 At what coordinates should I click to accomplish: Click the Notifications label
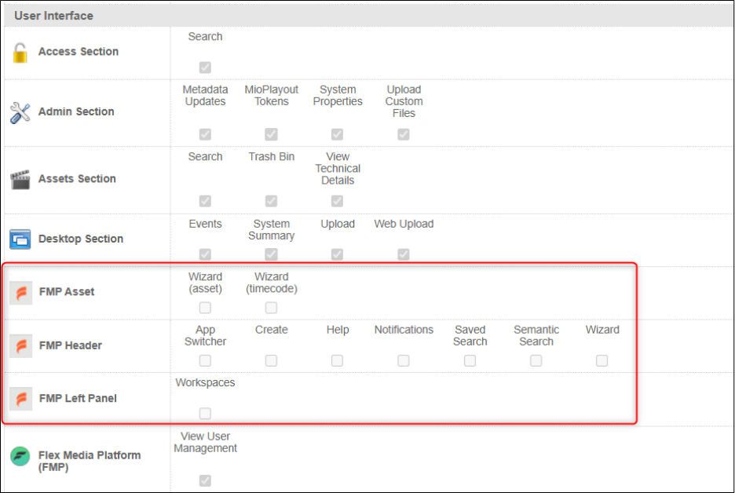(x=404, y=330)
